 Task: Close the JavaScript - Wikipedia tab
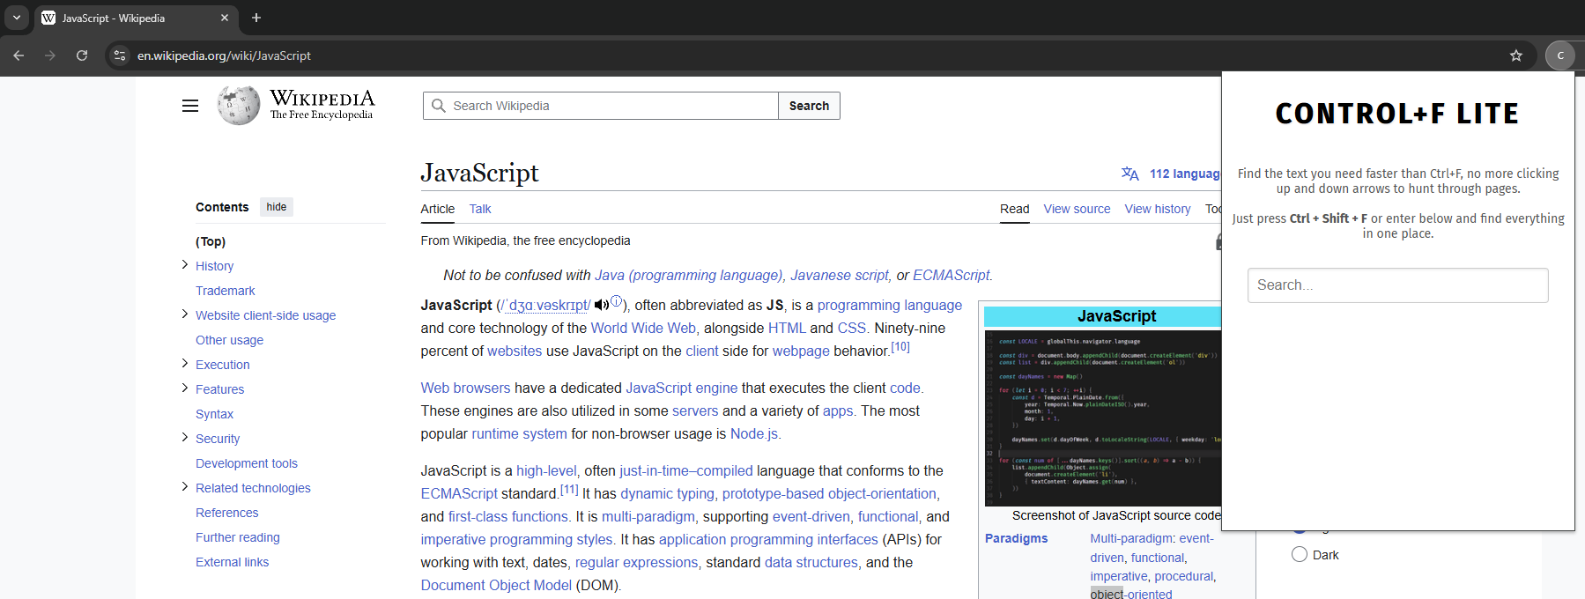[225, 18]
